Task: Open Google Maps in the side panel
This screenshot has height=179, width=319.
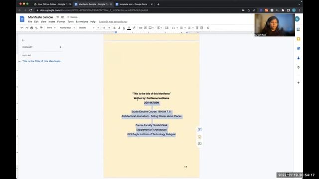Action: (299, 68)
